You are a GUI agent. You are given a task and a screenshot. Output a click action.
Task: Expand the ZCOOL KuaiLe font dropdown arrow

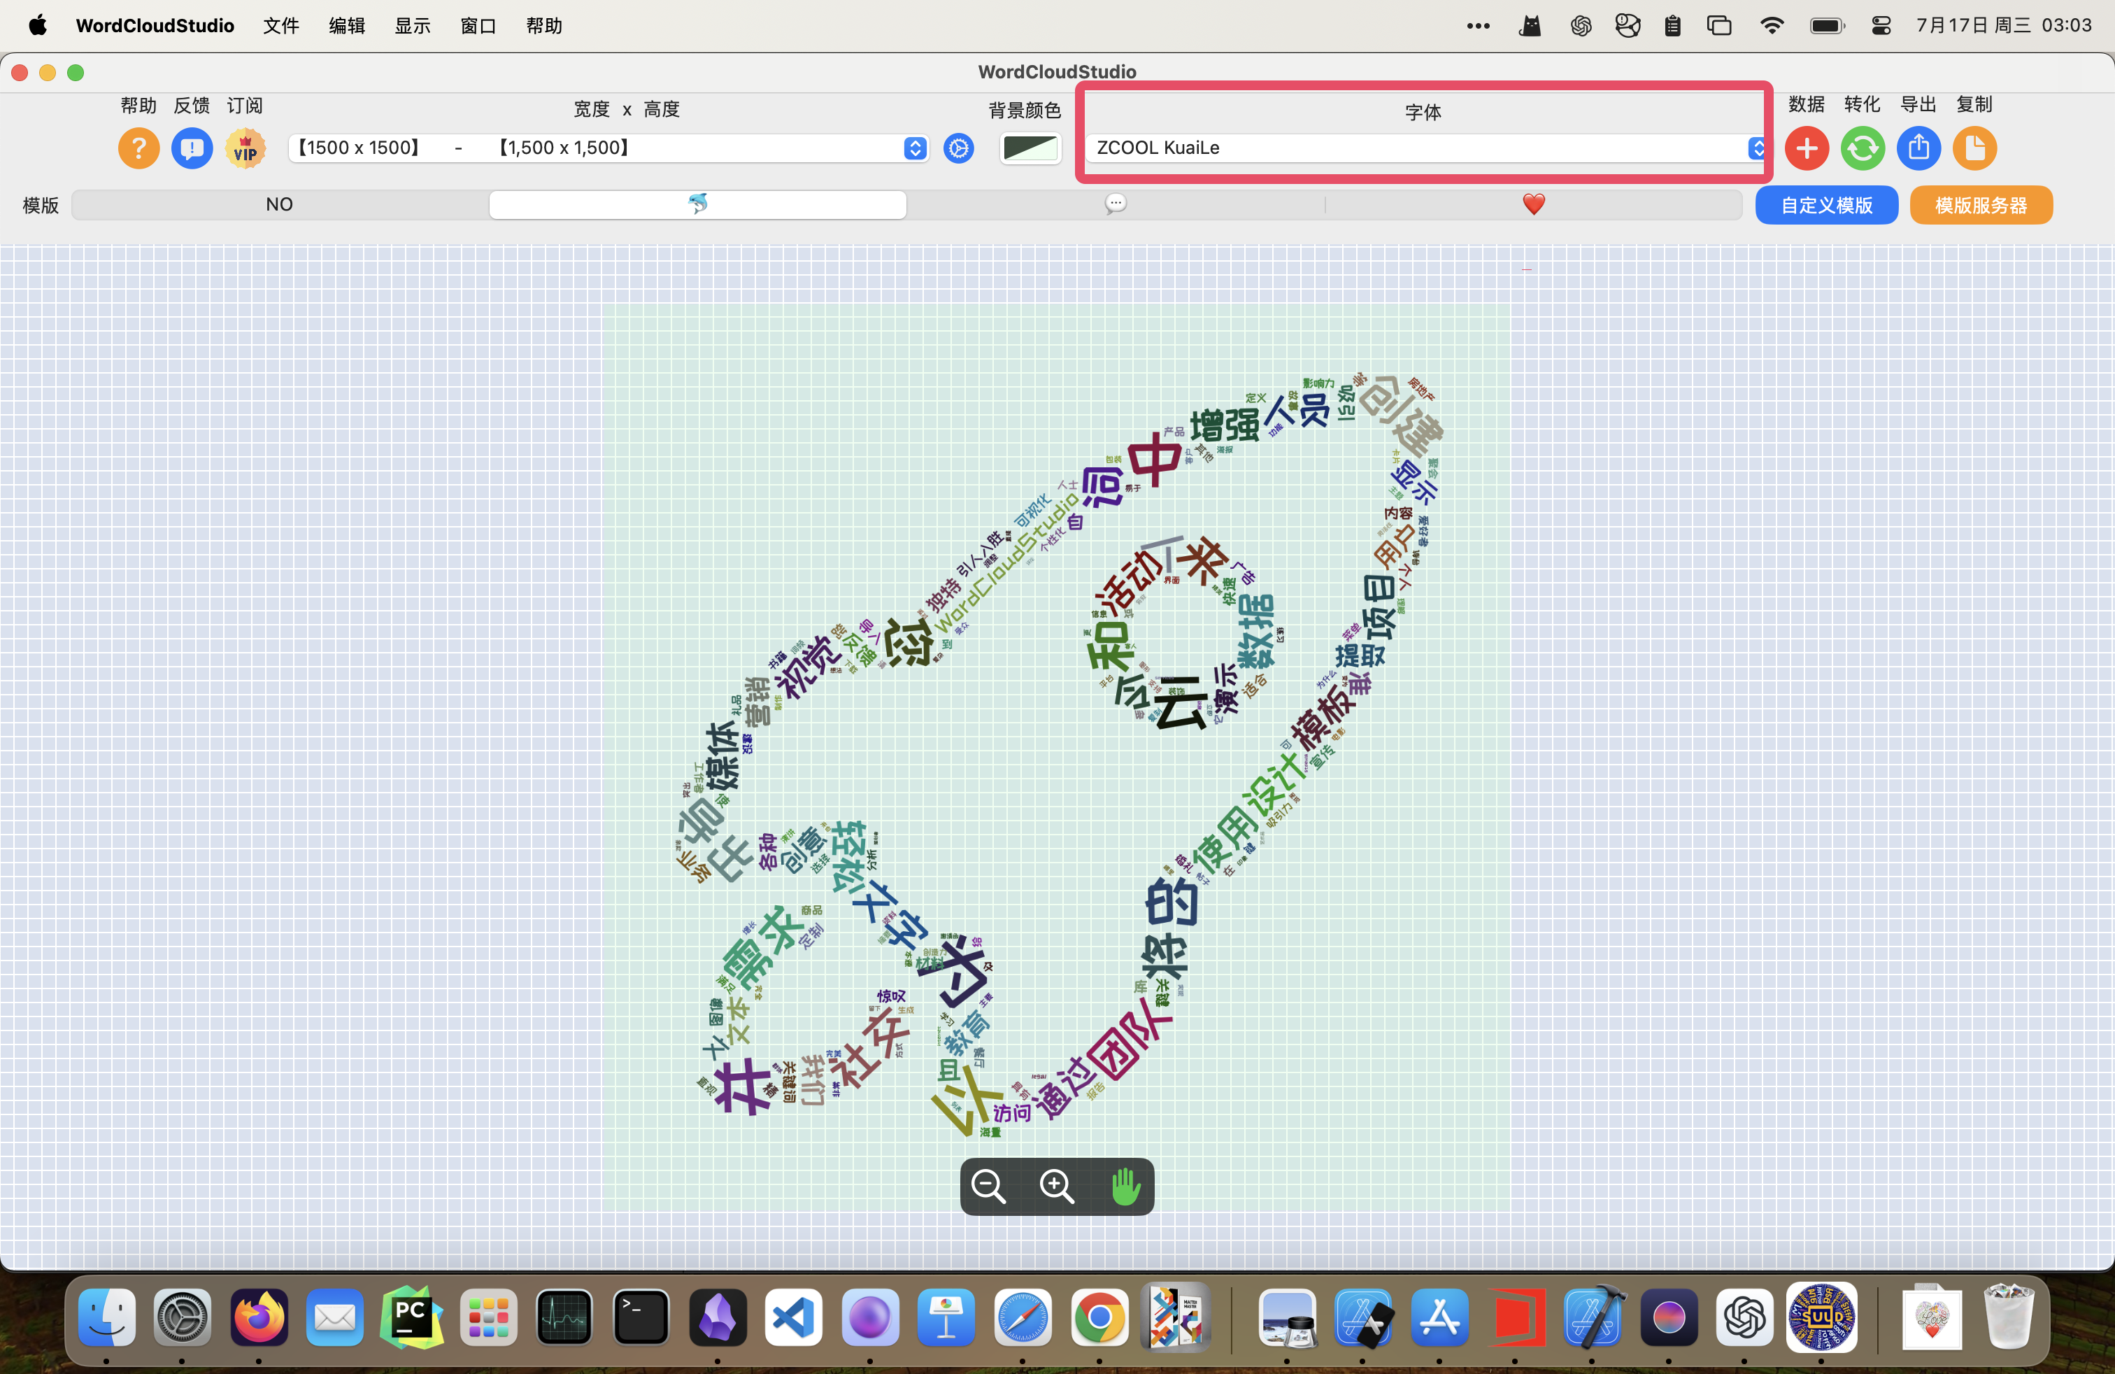tap(1757, 148)
